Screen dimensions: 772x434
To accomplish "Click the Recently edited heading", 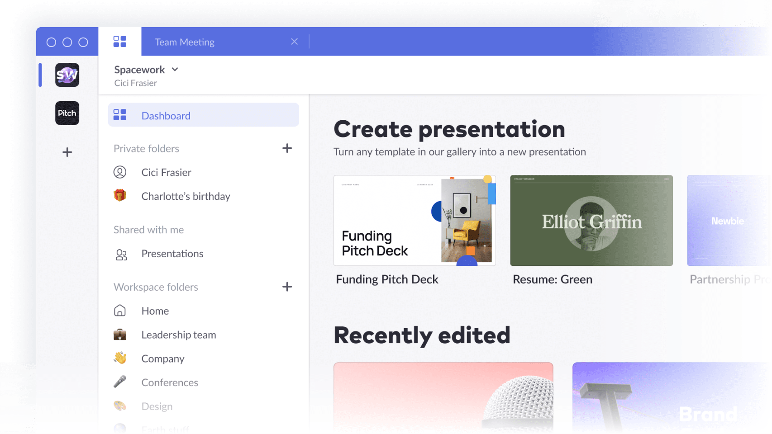I will [x=422, y=336].
